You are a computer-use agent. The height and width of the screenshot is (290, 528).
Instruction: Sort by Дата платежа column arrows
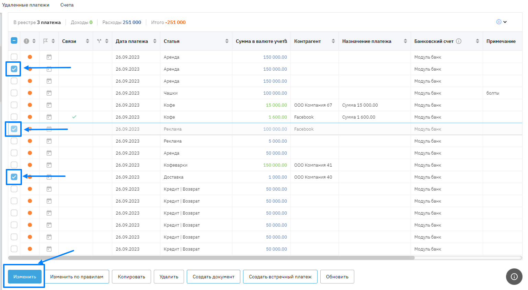(155, 41)
